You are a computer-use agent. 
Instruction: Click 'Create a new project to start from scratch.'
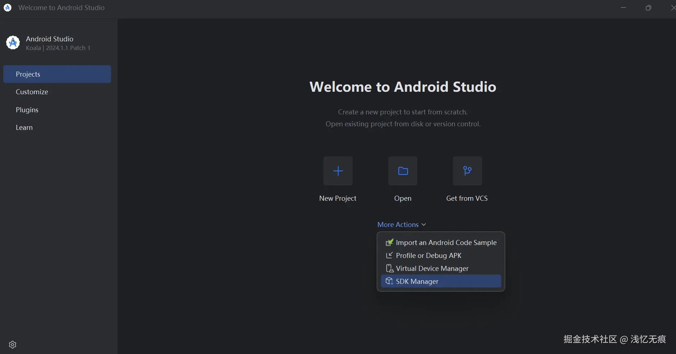[x=403, y=112]
